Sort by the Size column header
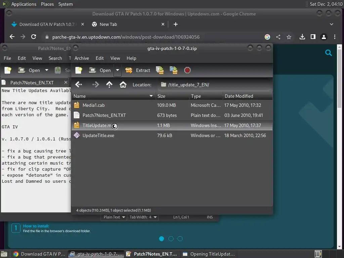Screen dimensions: 344x258 (172, 96)
